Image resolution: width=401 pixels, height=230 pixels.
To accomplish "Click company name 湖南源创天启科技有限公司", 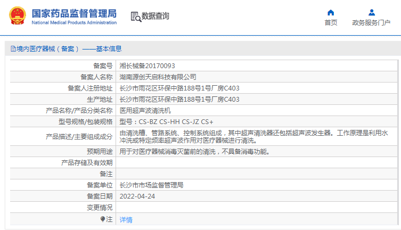I will pos(158,77).
